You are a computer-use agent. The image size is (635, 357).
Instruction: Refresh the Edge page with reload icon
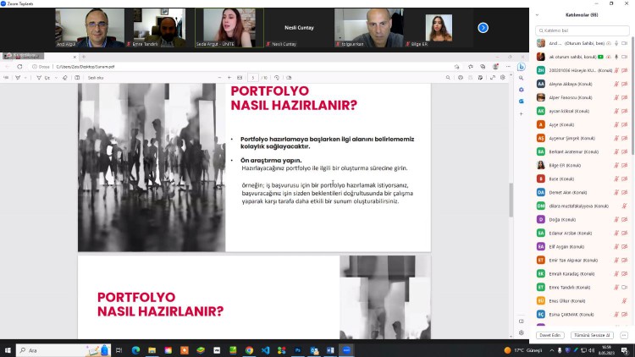(x=19, y=67)
